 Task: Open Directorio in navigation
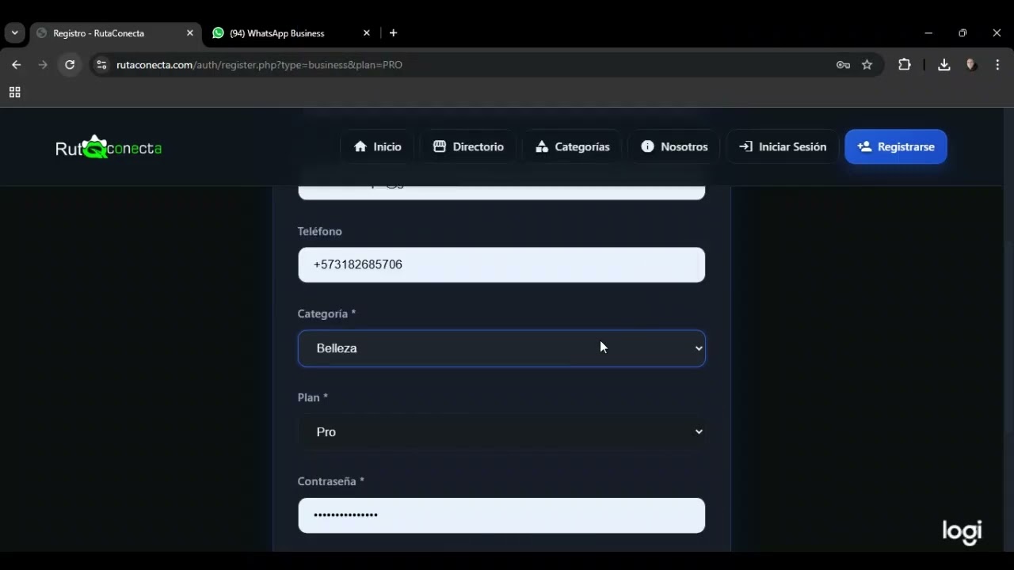point(468,147)
